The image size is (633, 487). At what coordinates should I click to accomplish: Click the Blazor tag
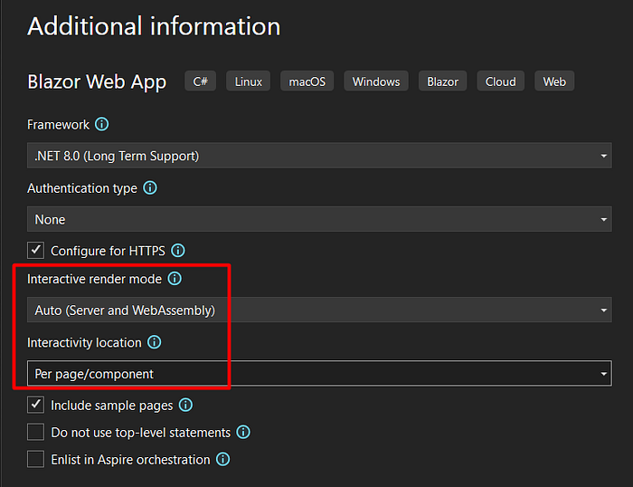coord(442,81)
